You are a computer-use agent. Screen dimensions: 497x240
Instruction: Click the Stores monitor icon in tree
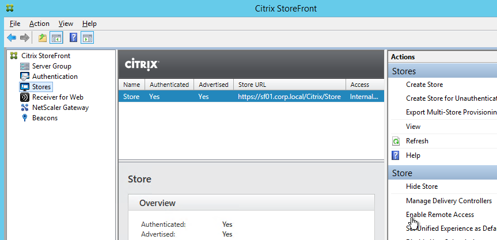pyautogui.click(x=24, y=87)
